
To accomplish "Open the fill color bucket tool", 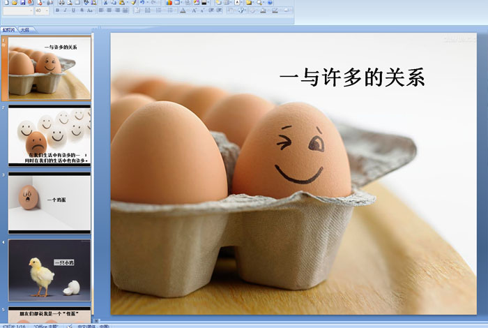I will tap(264, 10).
